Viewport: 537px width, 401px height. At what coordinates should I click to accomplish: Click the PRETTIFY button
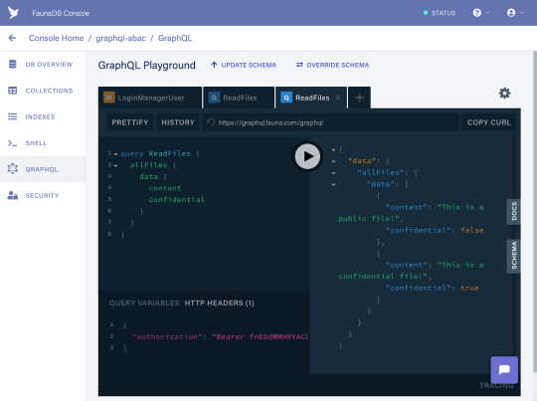(x=130, y=122)
